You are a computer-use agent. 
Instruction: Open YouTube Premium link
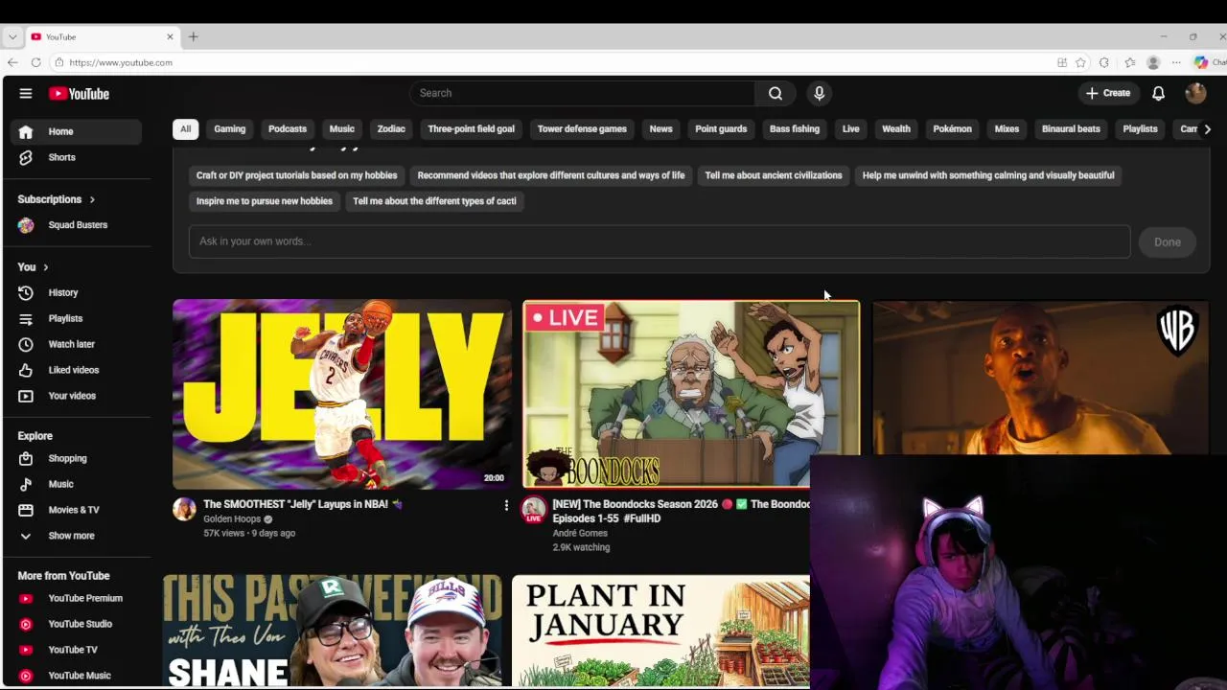[77, 598]
